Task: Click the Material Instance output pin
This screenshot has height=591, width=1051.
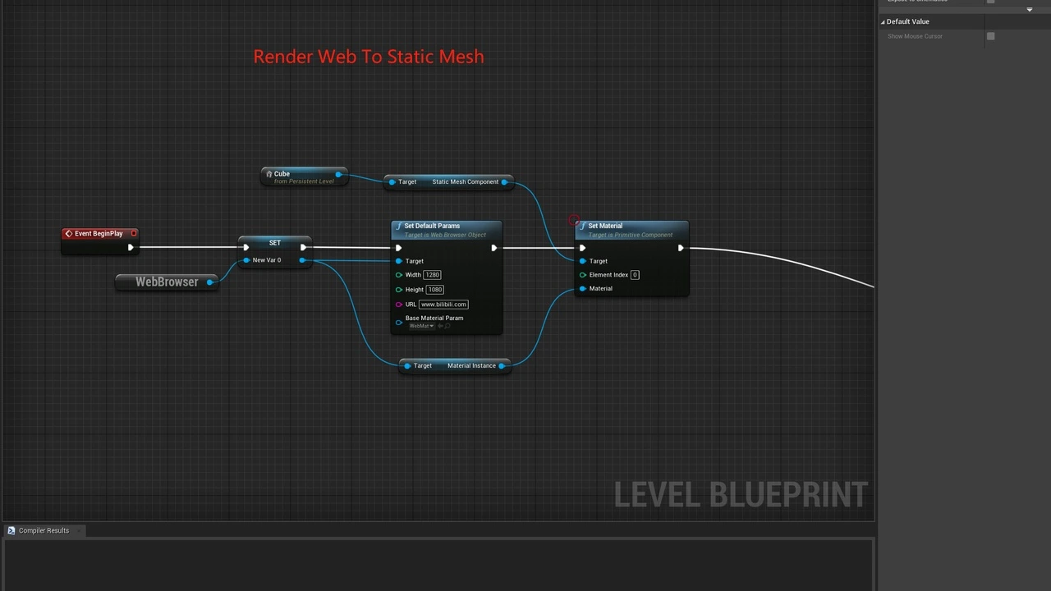Action: pyautogui.click(x=502, y=366)
